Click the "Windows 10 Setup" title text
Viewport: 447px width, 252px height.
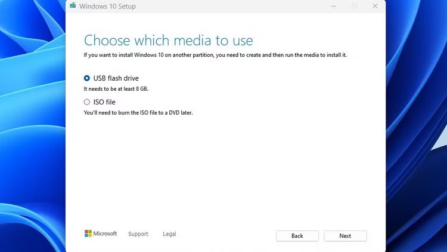coord(107,6)
